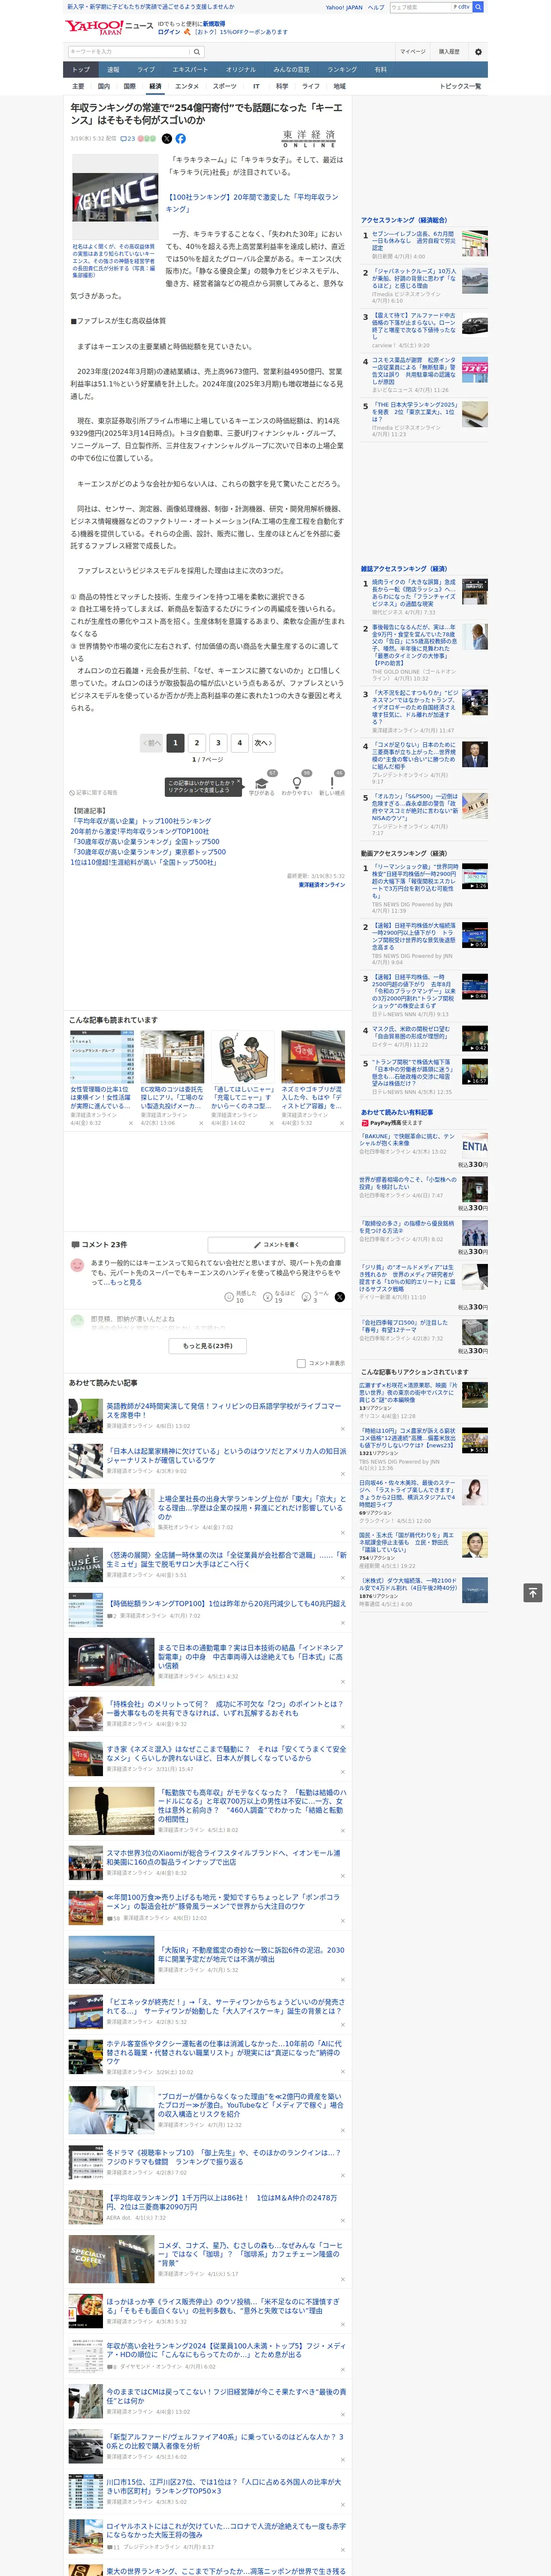Image resolution: width=551 pixels, height=2576 pixels.
Task: Open the 速報 navigation tab
Action: tap(113, 70)
